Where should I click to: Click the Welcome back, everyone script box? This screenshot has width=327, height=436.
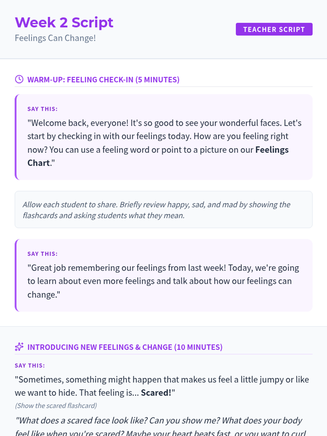point(163,137)
